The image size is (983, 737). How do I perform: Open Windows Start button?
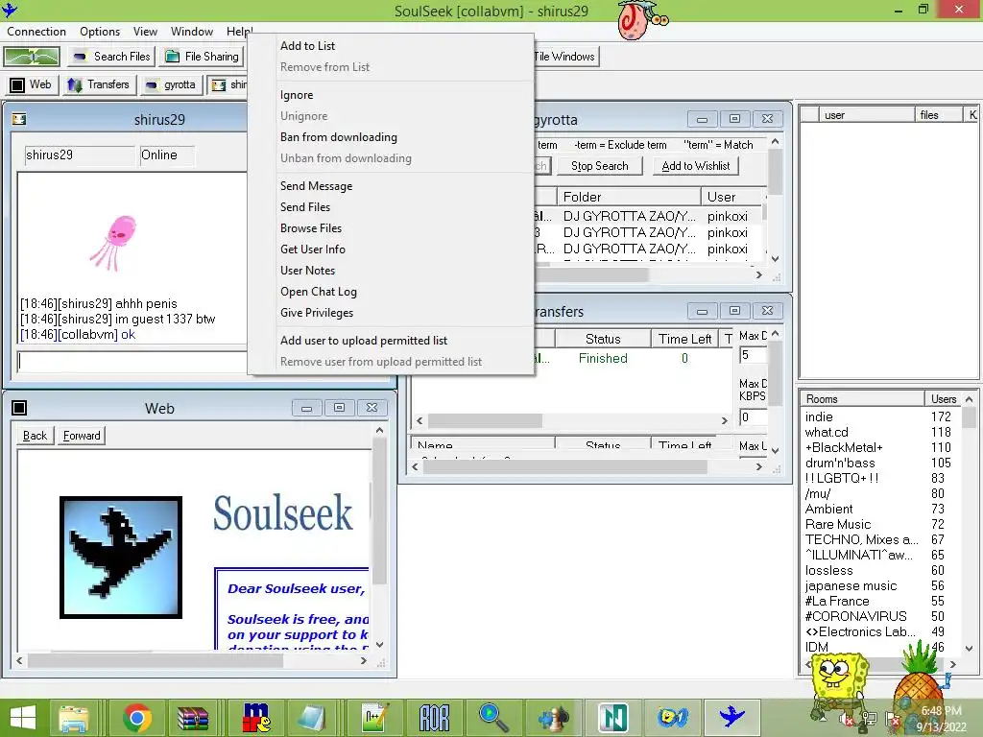(23, 718)
